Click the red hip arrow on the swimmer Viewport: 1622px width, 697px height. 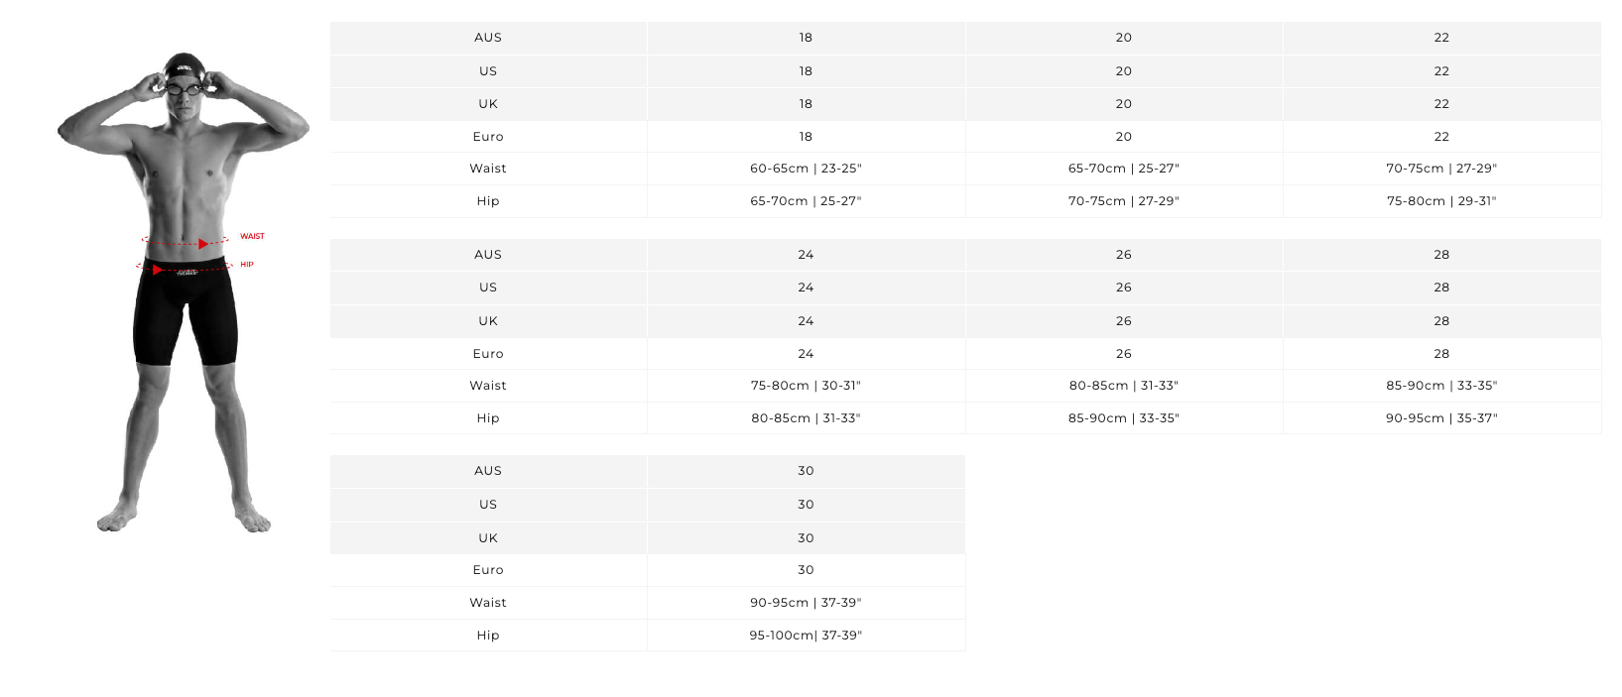(x=158, y=269)
